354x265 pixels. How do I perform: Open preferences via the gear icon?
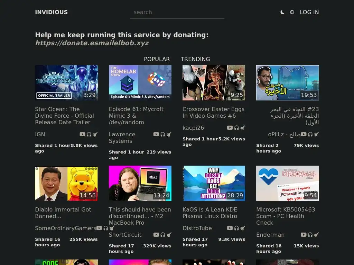point(292,12)
